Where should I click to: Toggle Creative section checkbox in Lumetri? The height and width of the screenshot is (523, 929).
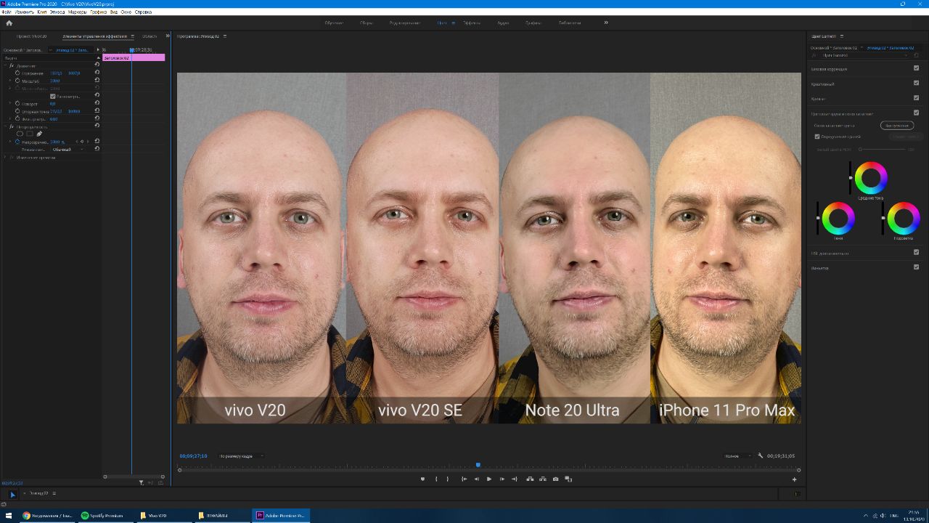(x=916, y=83)
